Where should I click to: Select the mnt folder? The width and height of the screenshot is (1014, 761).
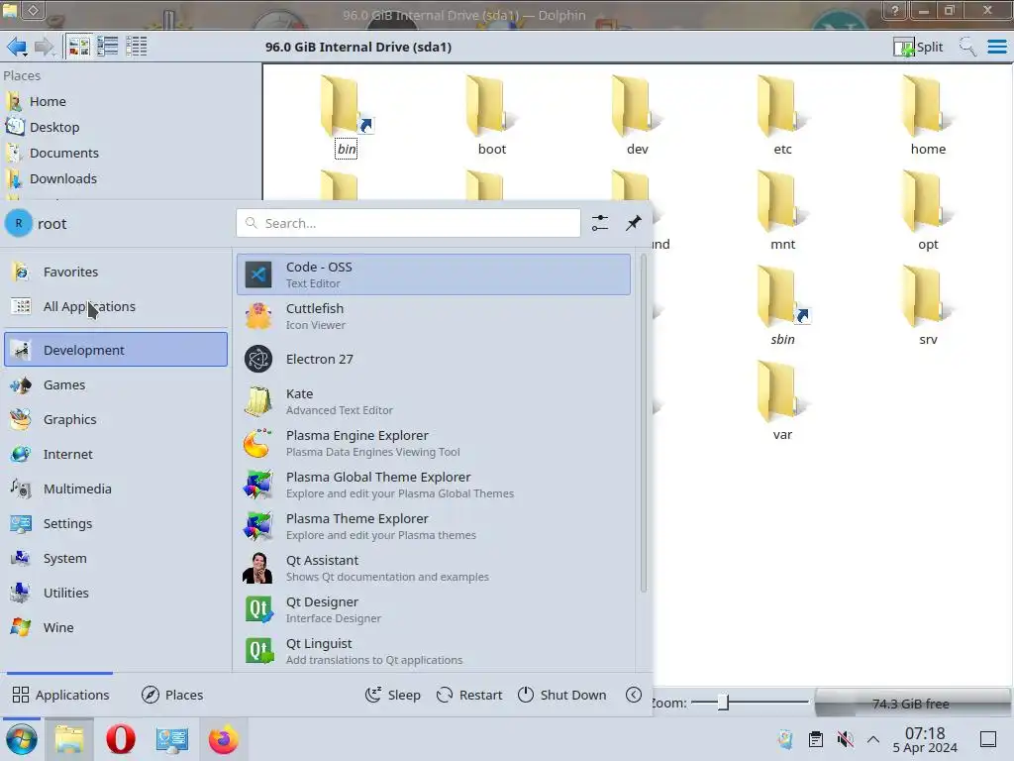(782, 211)
